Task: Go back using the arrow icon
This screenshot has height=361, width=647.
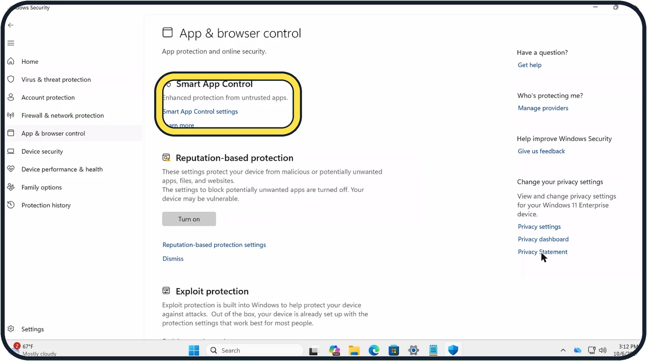Action: pyautogui.click(x=11, y=25)
